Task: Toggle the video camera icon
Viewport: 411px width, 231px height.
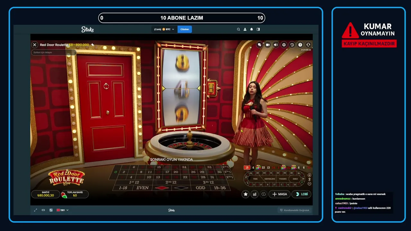Action: pyautogui.click(x=267, y=45)
